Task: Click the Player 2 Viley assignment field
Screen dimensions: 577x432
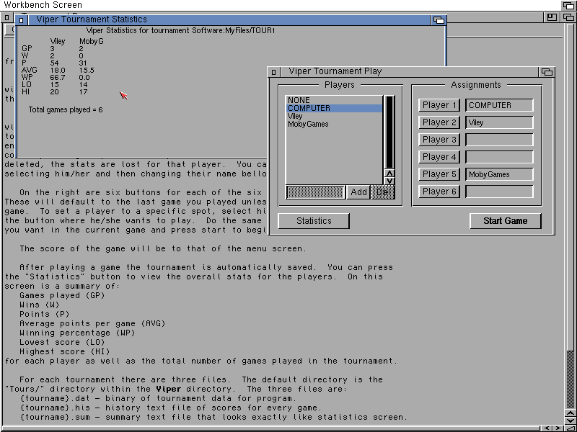Action: click(499, 122)
